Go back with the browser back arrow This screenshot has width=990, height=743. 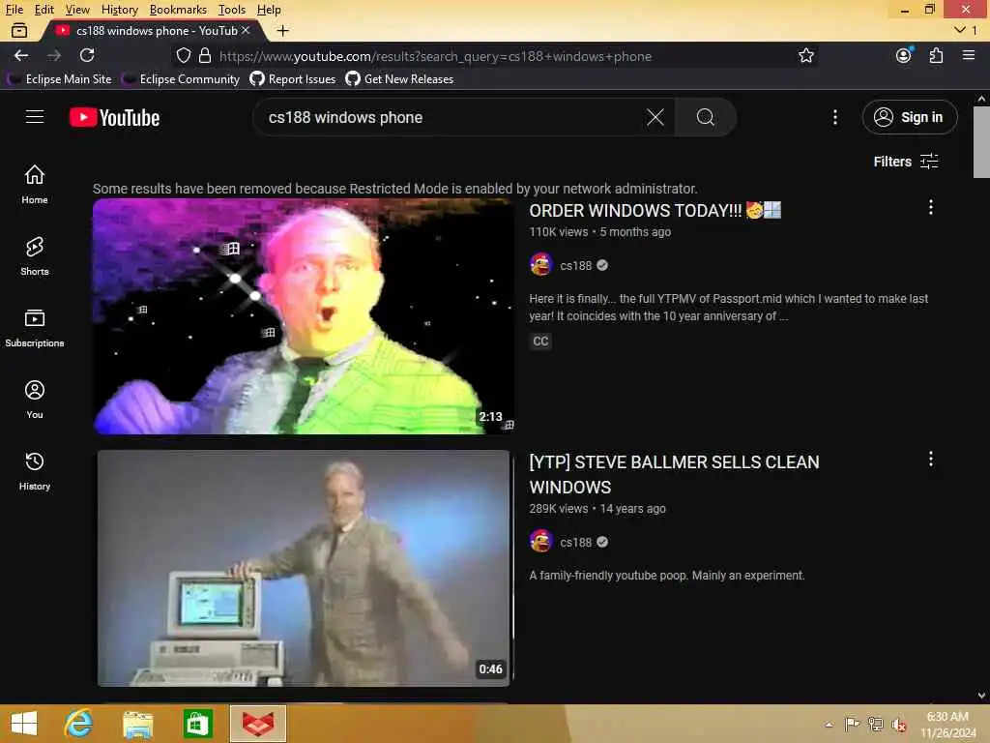[x=21, y=55]
